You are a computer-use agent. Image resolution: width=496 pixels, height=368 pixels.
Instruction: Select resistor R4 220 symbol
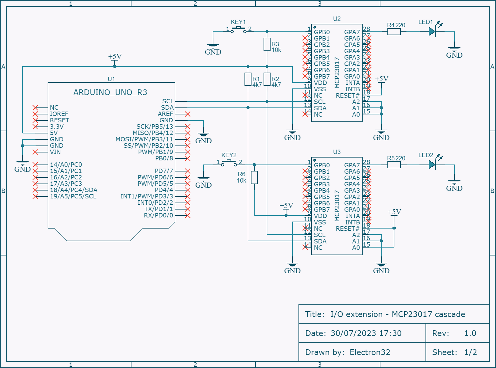point(394,32)
